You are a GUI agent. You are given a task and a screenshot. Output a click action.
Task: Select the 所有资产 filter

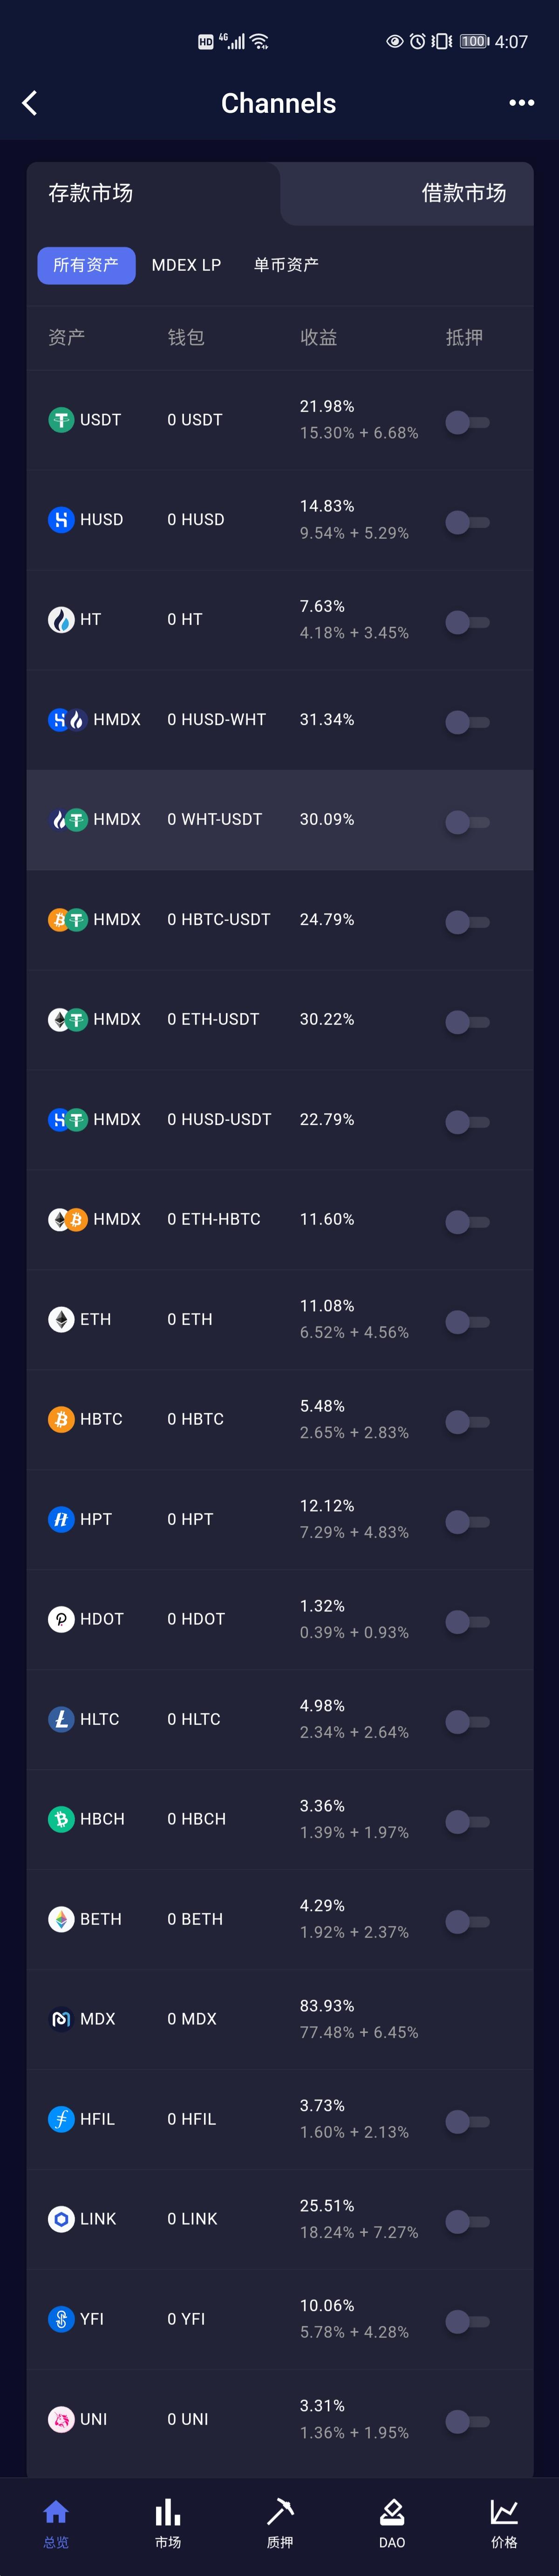coord(86,265)
